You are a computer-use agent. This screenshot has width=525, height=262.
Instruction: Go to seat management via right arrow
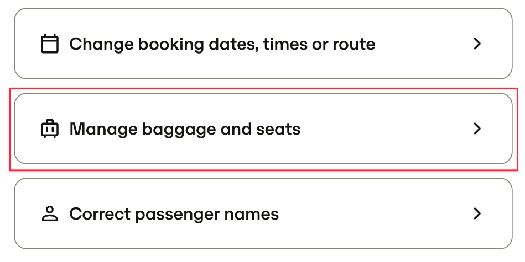click(477, 129)
